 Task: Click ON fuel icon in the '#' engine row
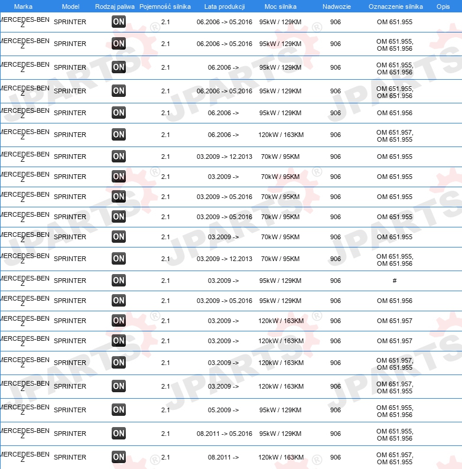point(119,281)
